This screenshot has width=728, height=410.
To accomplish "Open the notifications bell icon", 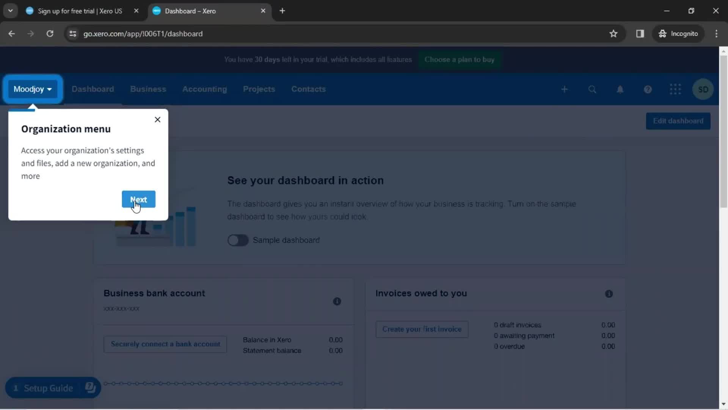I will 620,89.
